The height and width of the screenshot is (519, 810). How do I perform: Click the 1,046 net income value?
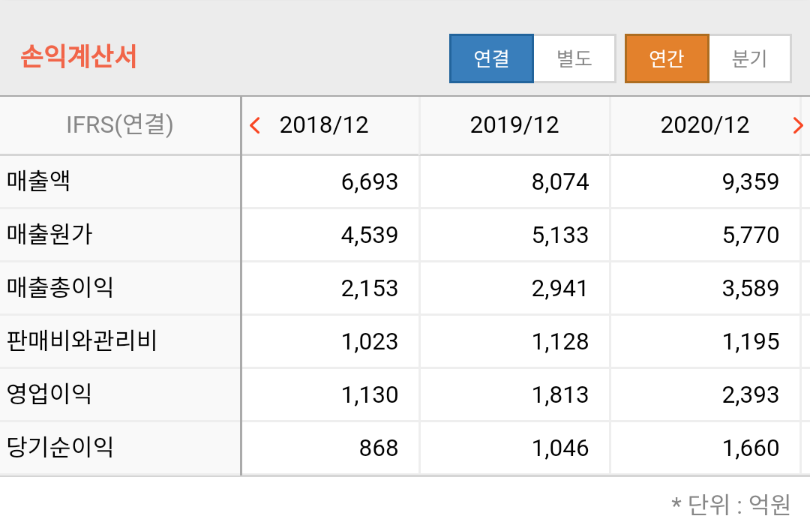[560, 448]
